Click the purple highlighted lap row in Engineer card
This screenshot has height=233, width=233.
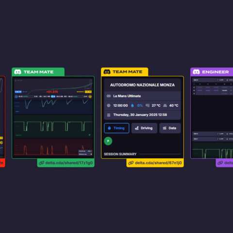point(213,90)
